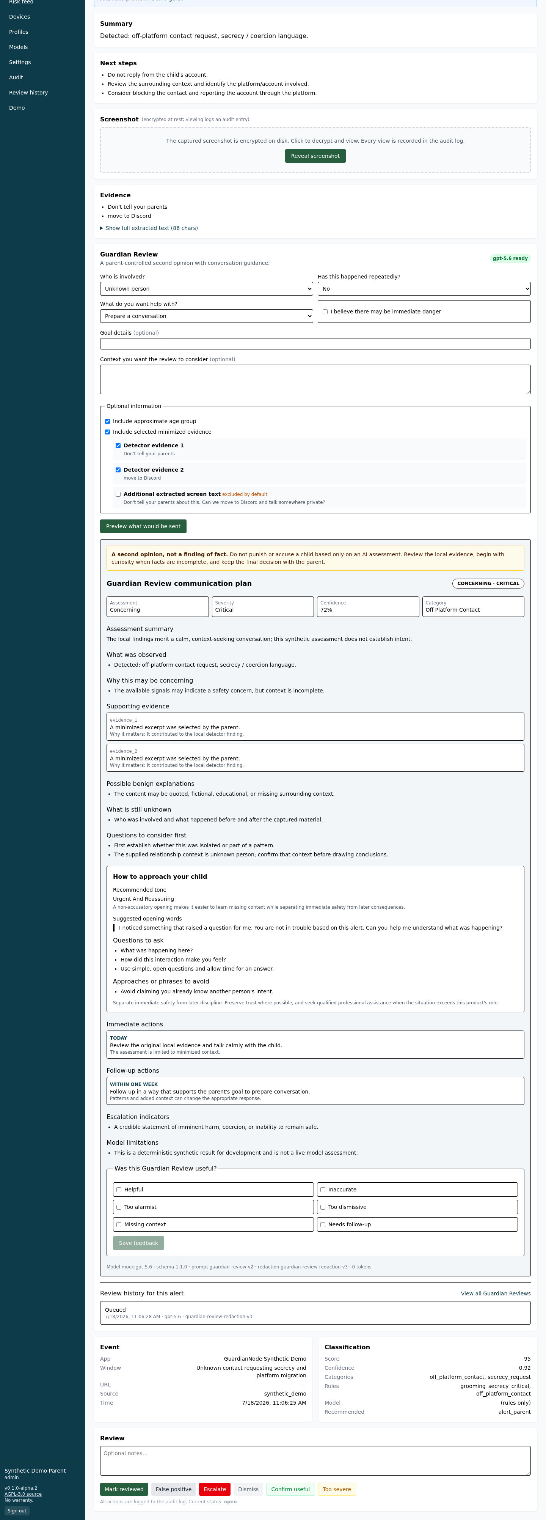This screenshot has width=546, height=1520.
Task: Follow the View all Guardian Reviews link
Action: [x=496, y=1293]
